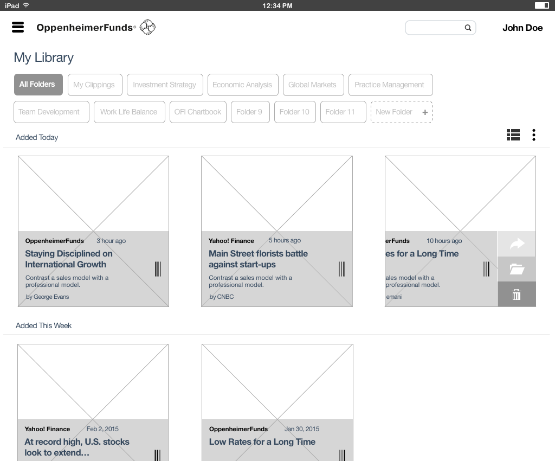
Task: Click the OppenheimerFunds logo emblem
Action: coord(147,27)
